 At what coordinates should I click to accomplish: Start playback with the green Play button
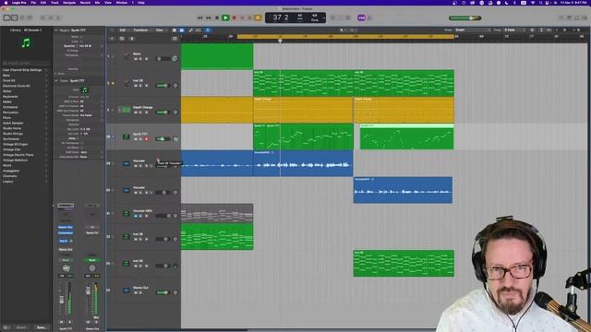coord(225,18)
